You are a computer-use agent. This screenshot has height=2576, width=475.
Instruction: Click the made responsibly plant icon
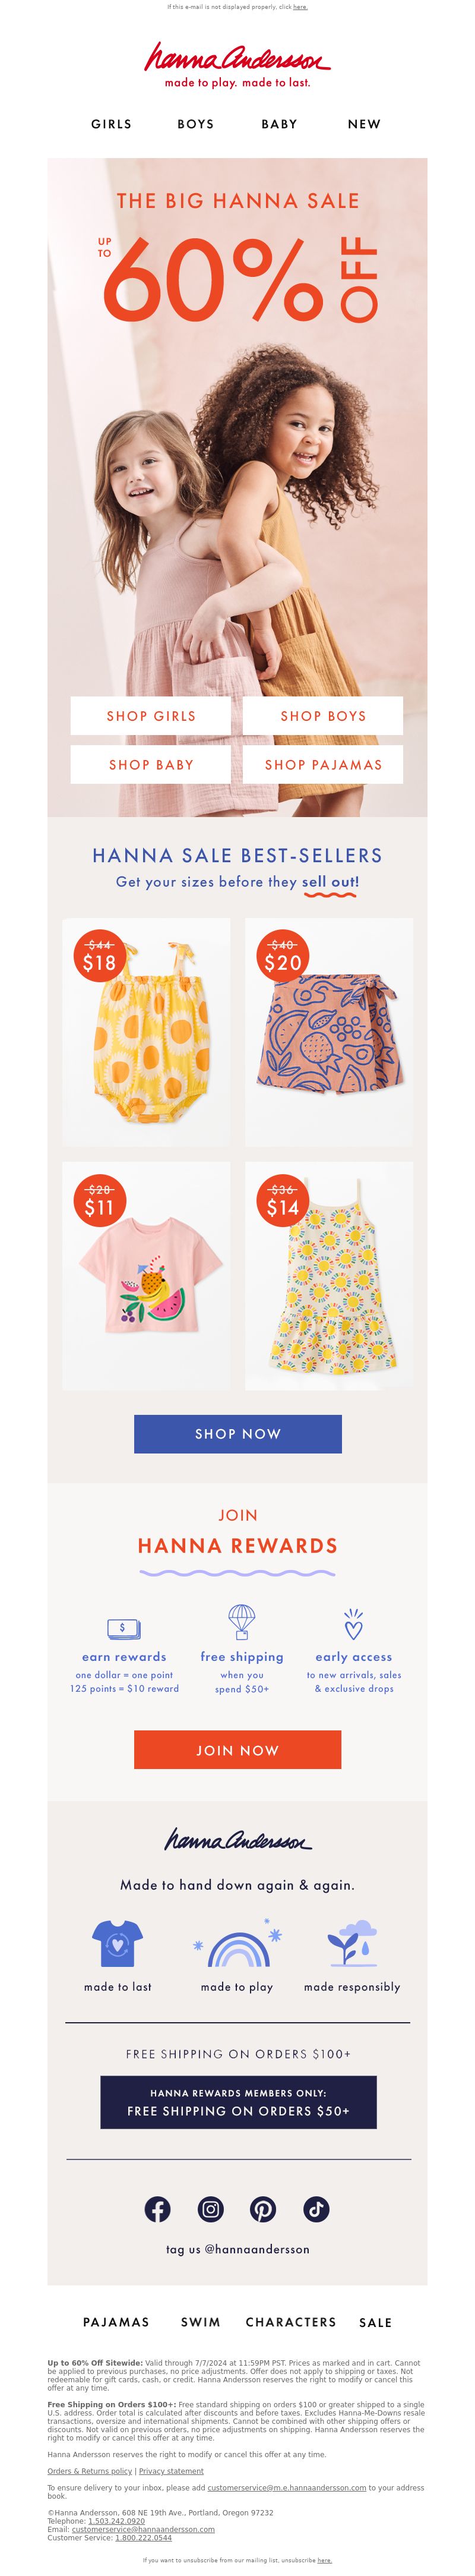click(352, 1943)
